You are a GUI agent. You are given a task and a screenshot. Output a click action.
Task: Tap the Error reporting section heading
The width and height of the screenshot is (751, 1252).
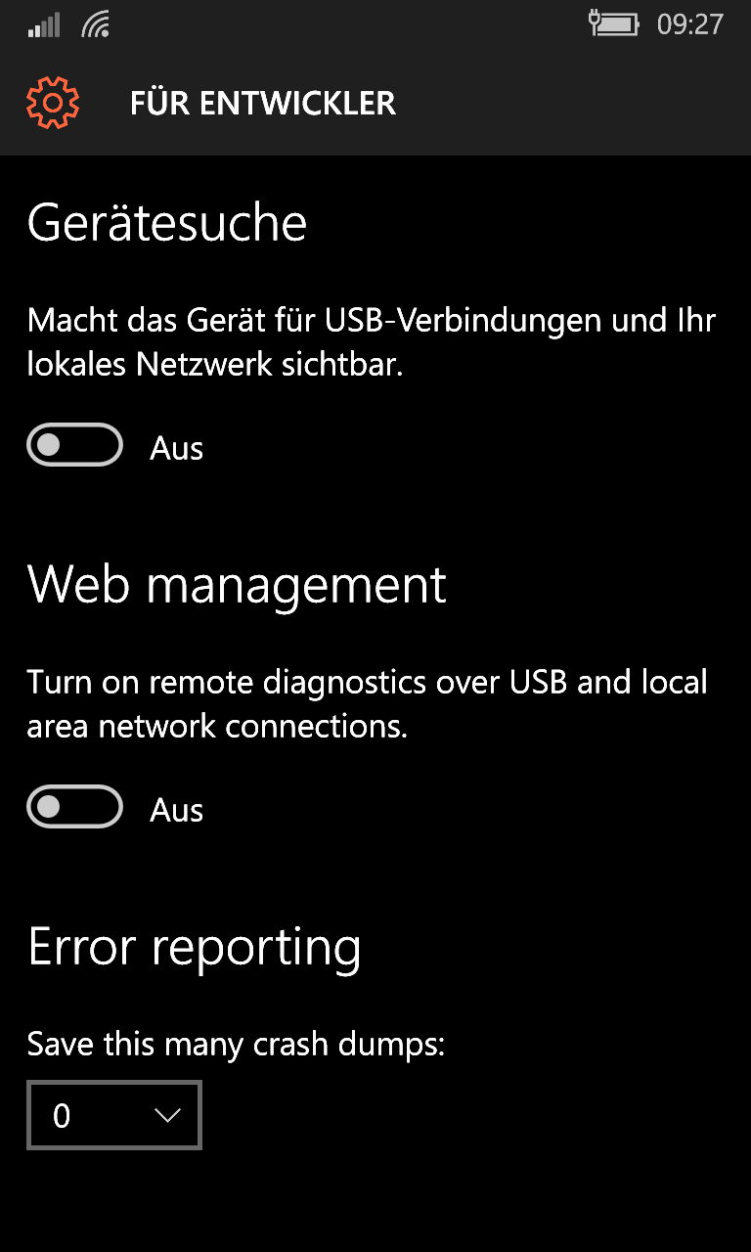point(195,948)
